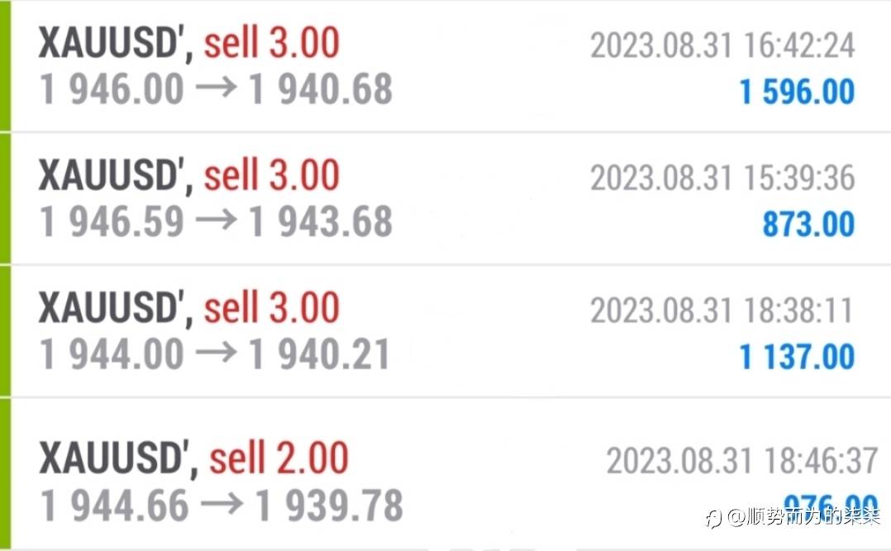Tap the price line 1 944.00 → 1 940.21

(x=216, y=354)
